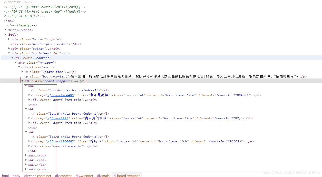The width and height of the screenshot is (322, 177).
Task: Collapse the dd containing board-index-1
Action: click(26, 86)
